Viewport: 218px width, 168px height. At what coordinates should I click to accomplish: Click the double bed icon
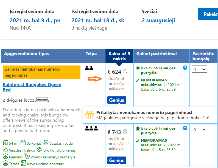[x=42, y=100]
